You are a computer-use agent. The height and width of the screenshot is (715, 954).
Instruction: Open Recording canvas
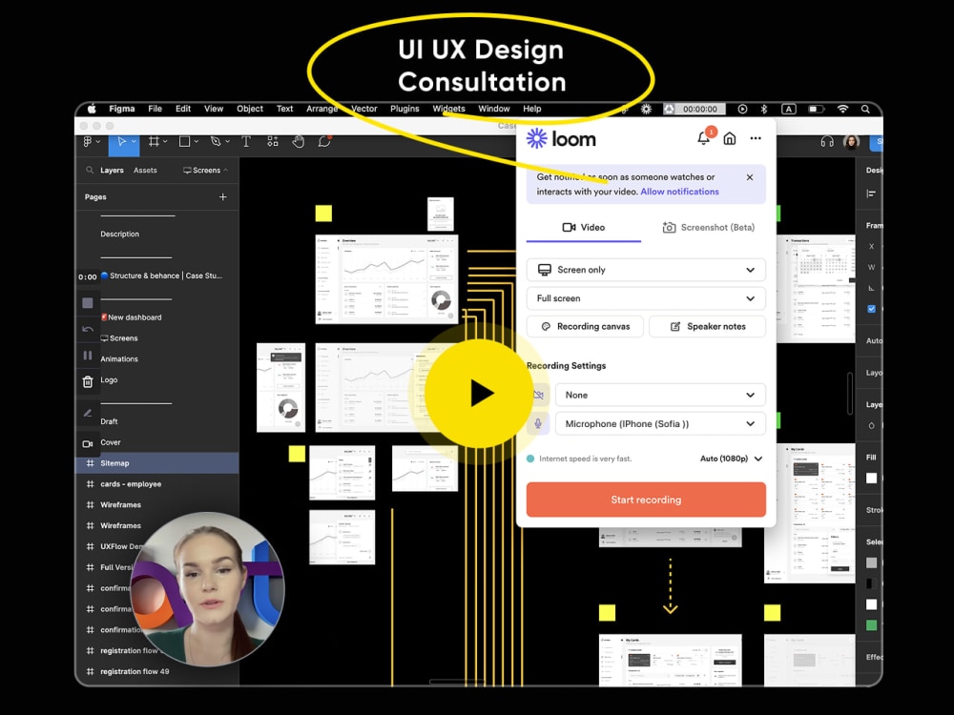[x=585, y=326]
